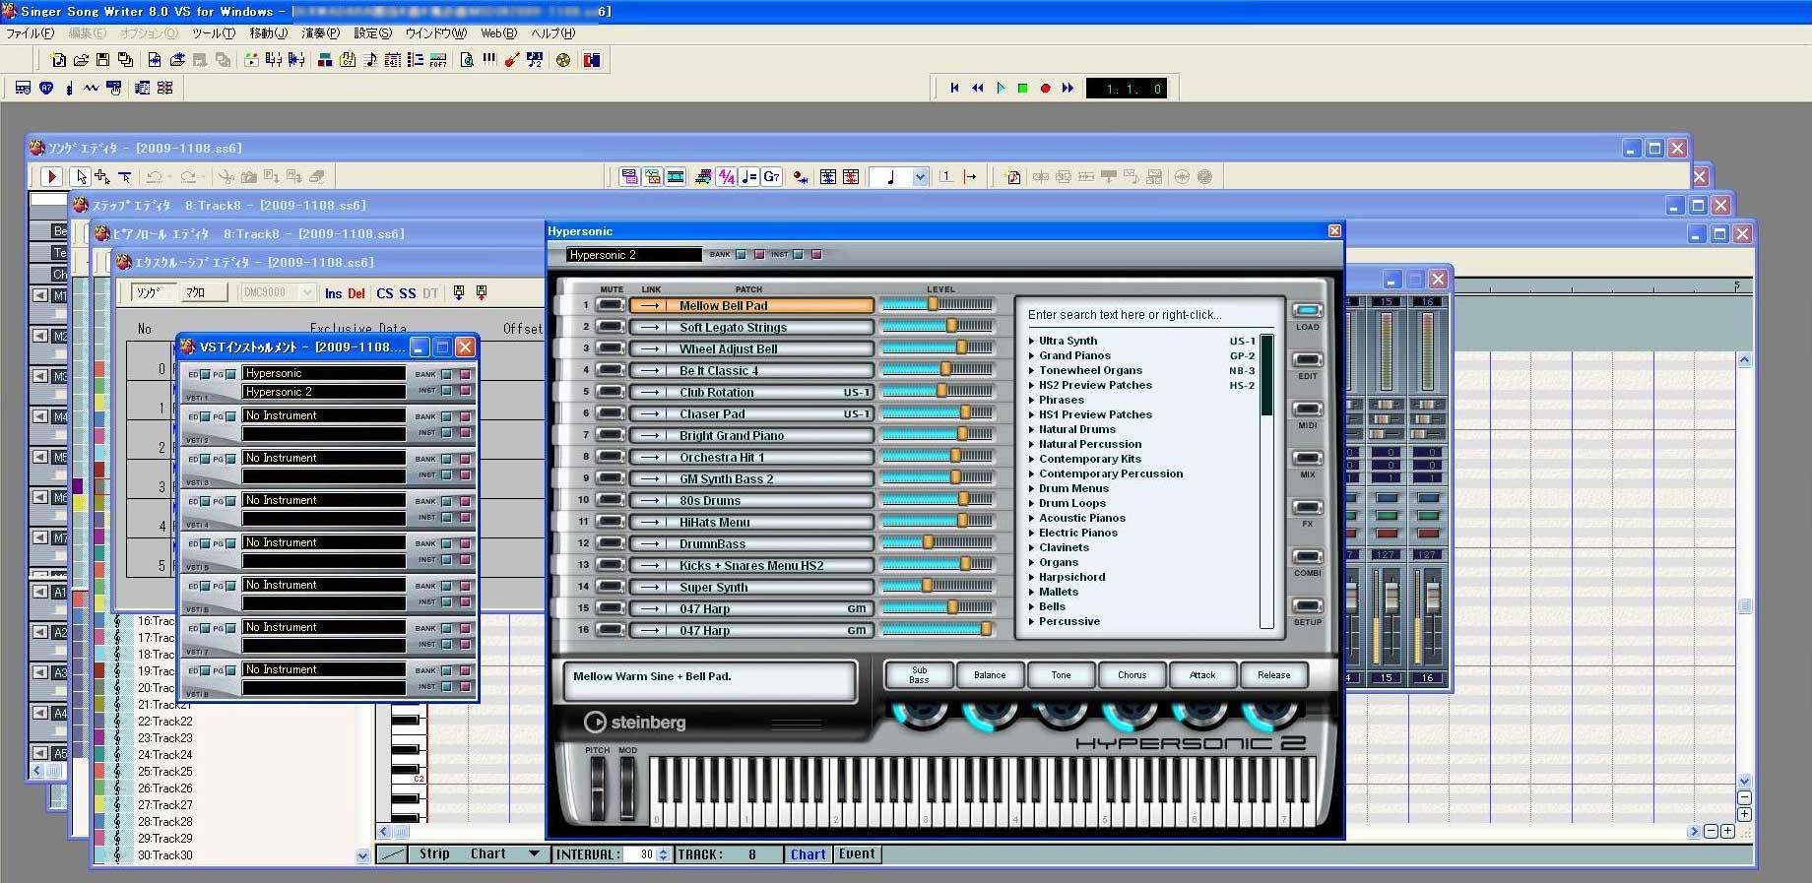This screenshot has width=1812, height=883.
Task: Expand Grand Pianos category
Action: 1032,355
